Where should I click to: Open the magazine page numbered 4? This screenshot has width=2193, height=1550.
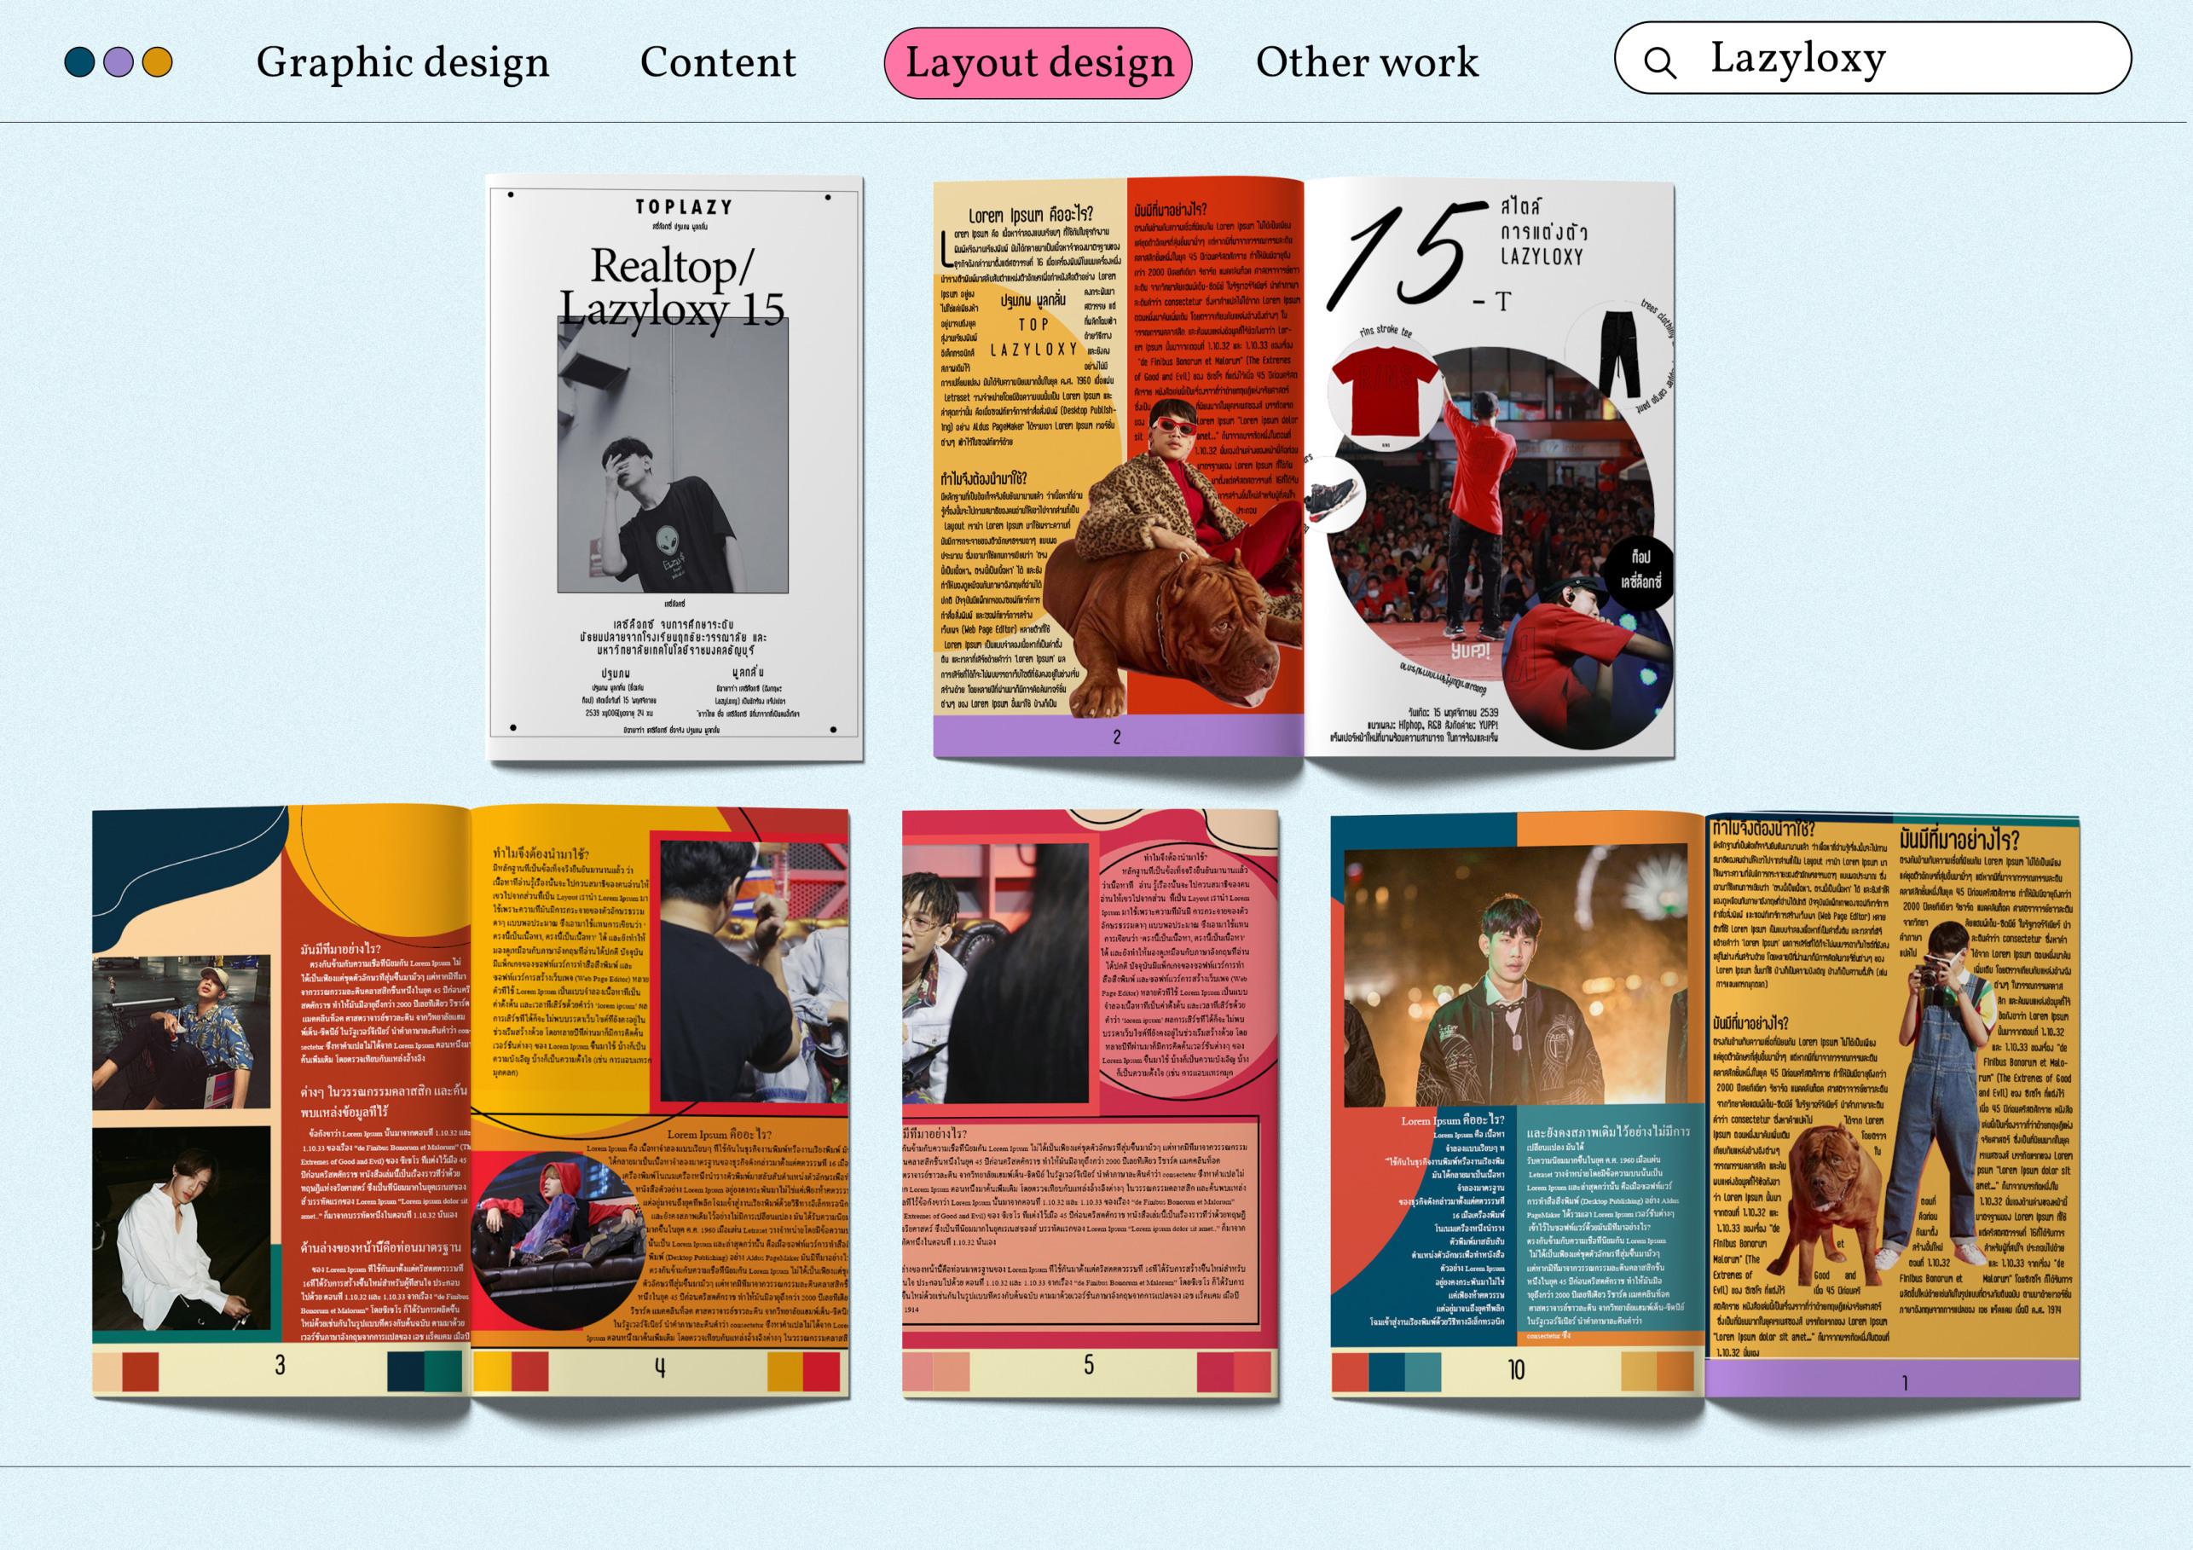(659, 1098)
